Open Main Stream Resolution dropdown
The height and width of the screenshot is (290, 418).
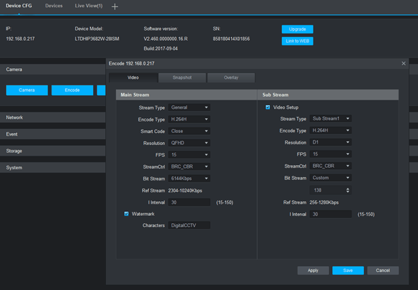tap(190, 142)
